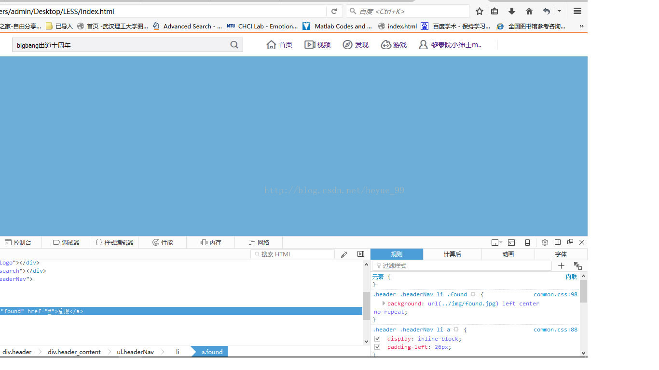This screenshot has height=370, width=659.
Task: Open the CHCI Lab bookmark
Action: 262,26
